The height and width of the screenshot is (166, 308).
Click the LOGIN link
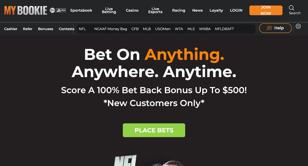point(236,11)
